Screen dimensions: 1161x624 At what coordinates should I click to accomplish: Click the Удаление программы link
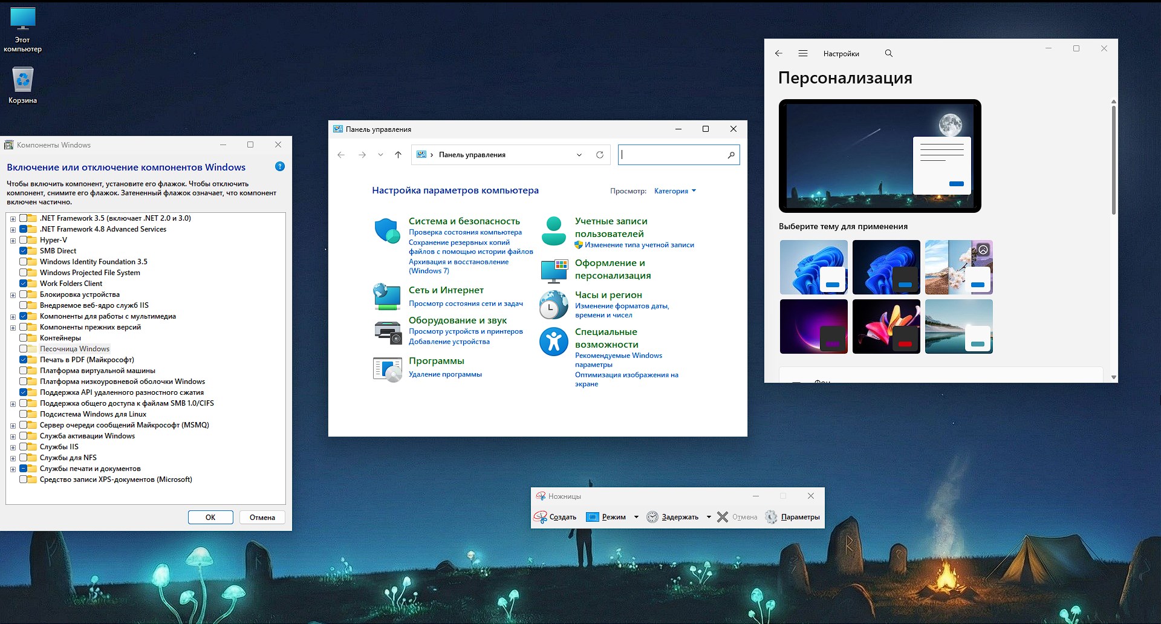(x=445, y=374)
